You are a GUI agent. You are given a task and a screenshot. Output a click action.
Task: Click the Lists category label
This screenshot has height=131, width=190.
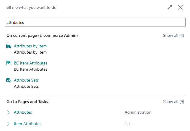(x=128, y=124)
